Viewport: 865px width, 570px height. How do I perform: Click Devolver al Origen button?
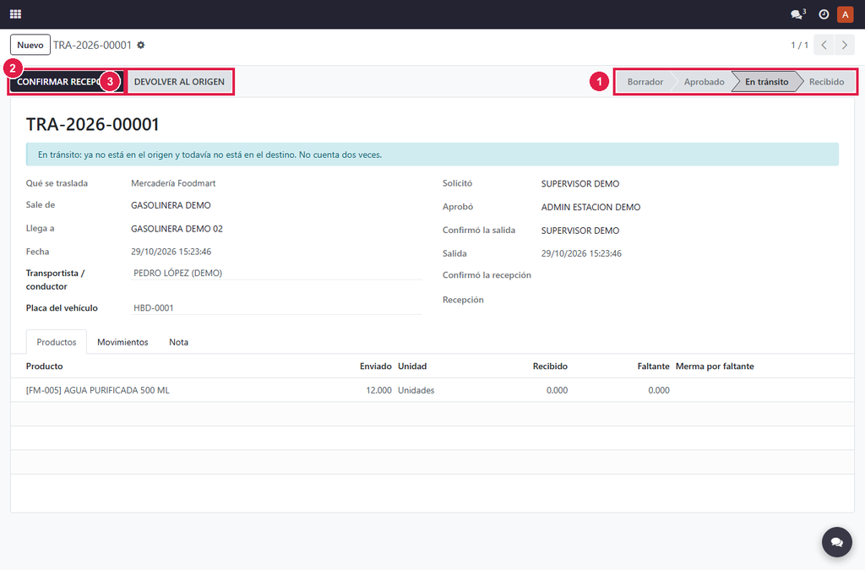(179, 82)
